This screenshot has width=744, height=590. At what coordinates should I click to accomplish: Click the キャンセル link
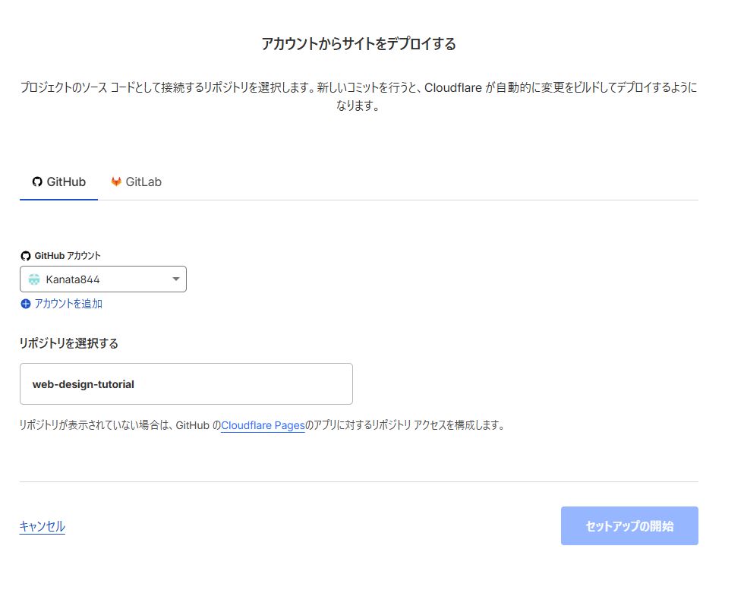(42, 526)
